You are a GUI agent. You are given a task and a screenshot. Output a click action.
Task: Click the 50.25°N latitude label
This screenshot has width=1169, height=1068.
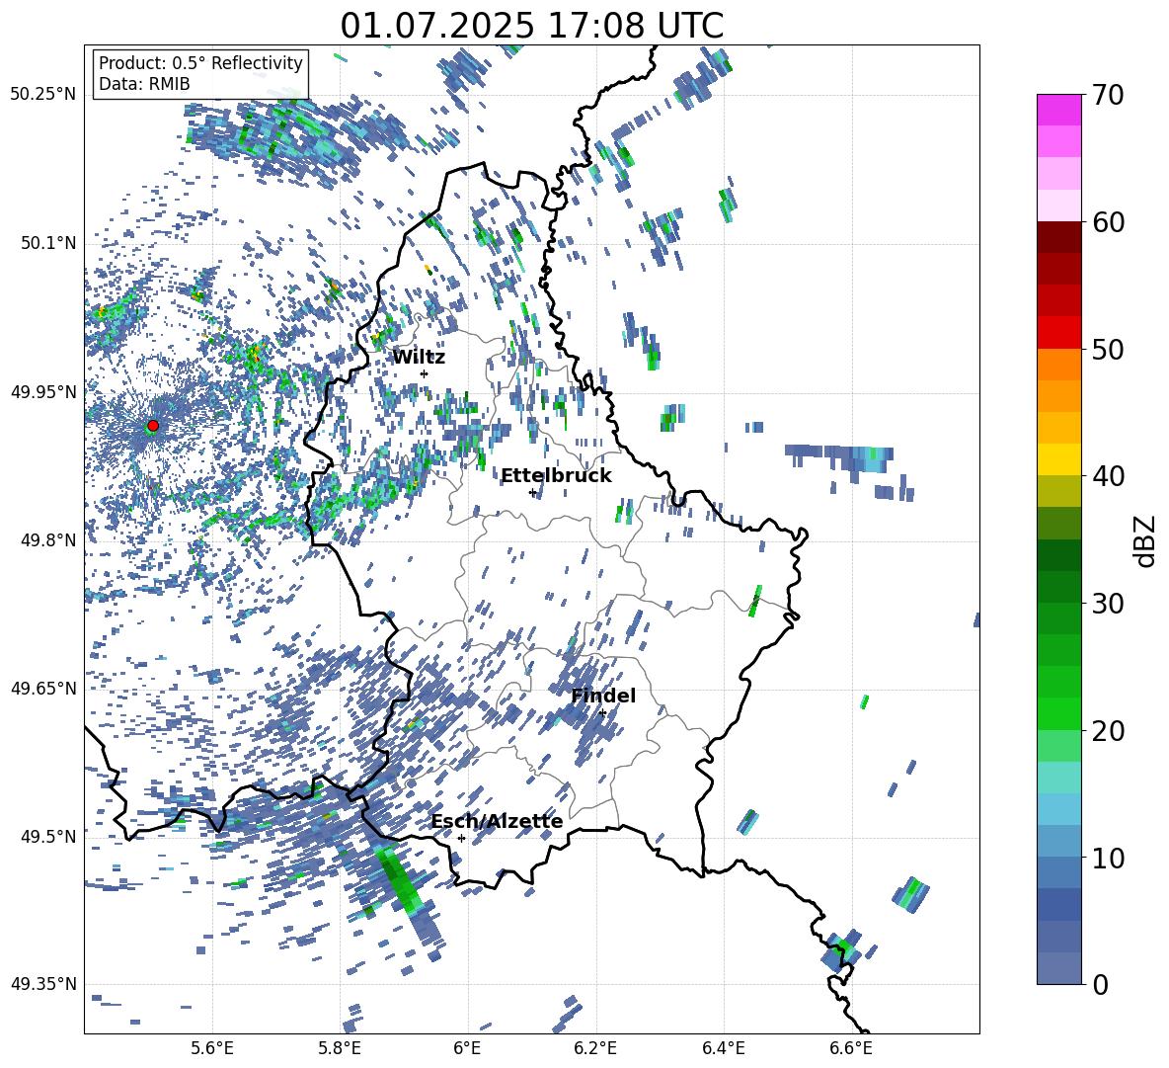click(x=43, y=95)
